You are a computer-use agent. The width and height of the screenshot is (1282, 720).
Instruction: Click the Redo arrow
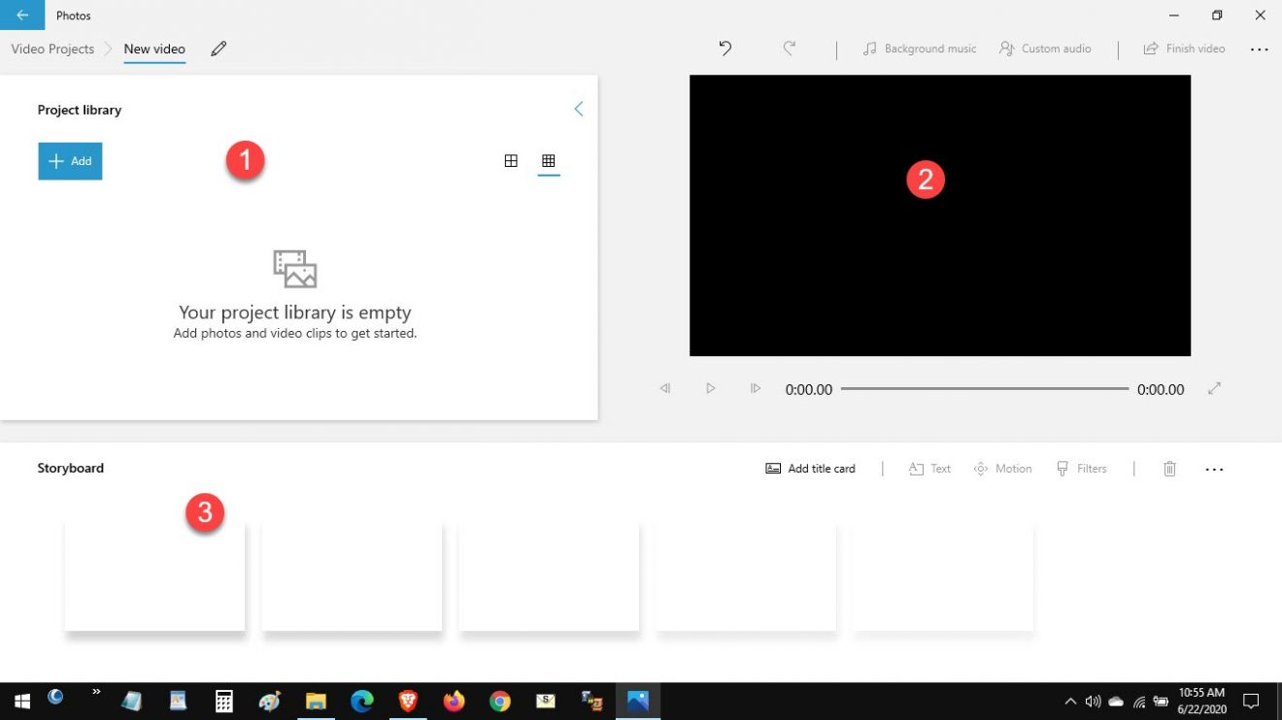pos(790,49)
